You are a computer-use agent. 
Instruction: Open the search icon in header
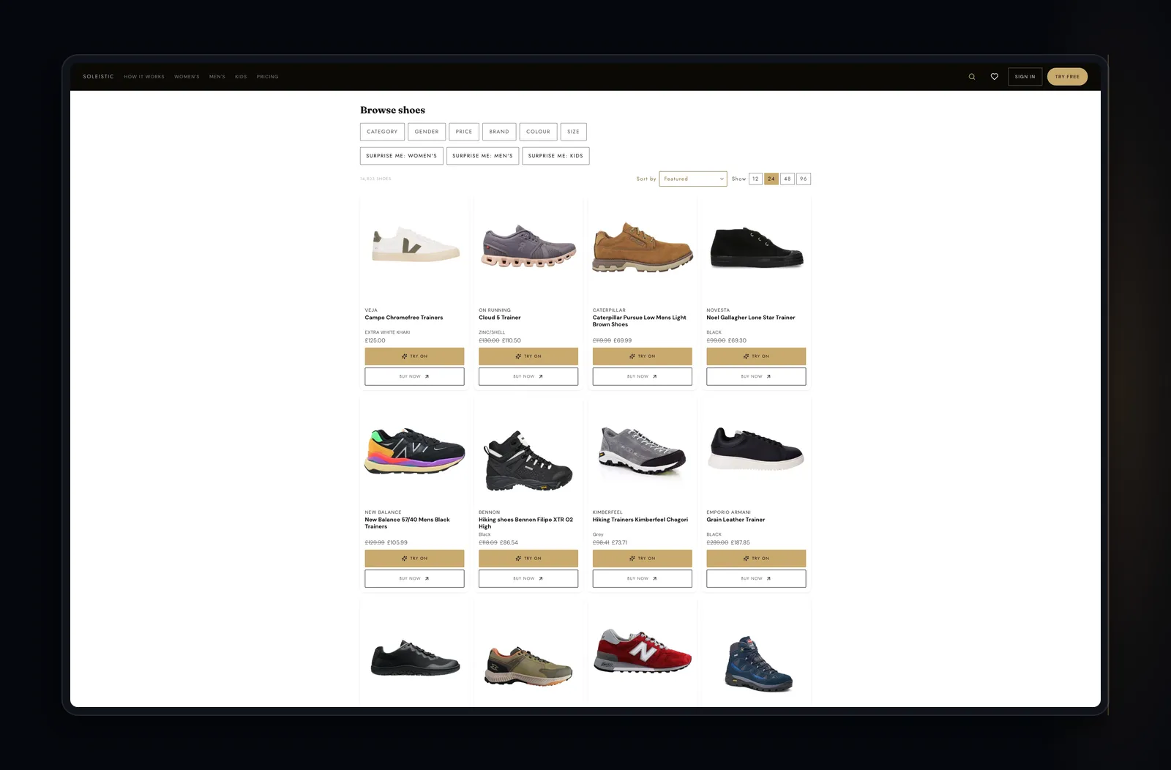pyautogui.click(x=972, y=77)
